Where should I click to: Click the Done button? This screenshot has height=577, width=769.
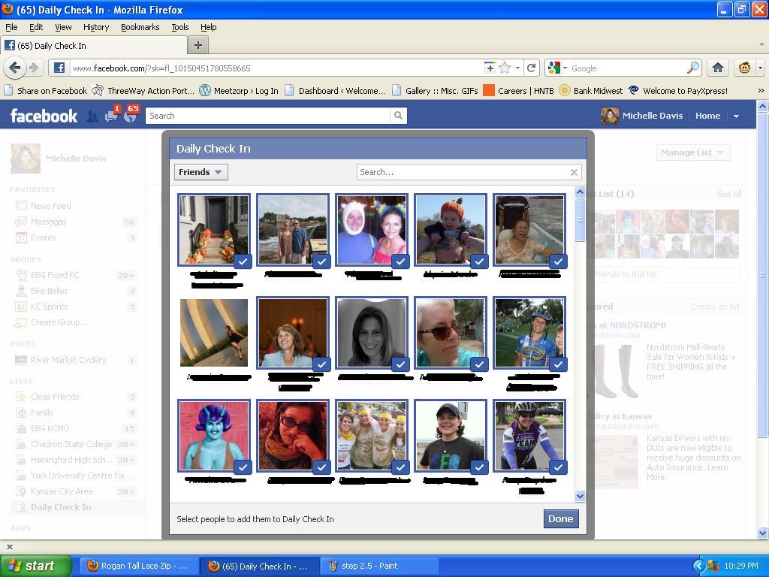point(560,518)
